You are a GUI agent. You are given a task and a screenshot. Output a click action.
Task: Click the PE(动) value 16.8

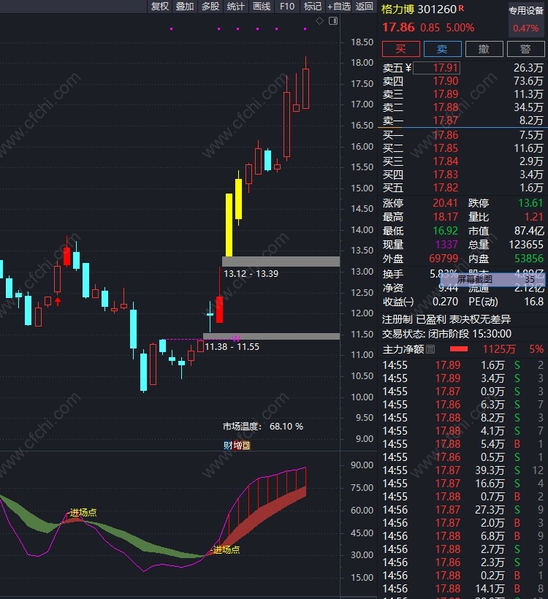coord(533,302)
